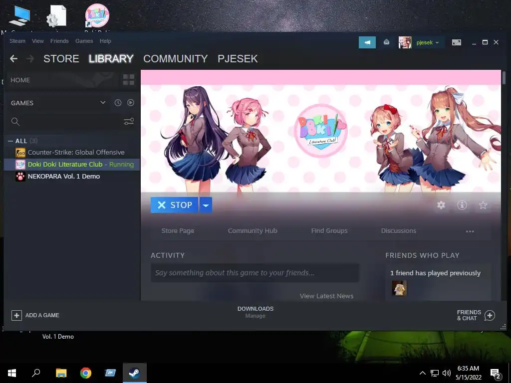Stop the running game

[x=174, y=205]
